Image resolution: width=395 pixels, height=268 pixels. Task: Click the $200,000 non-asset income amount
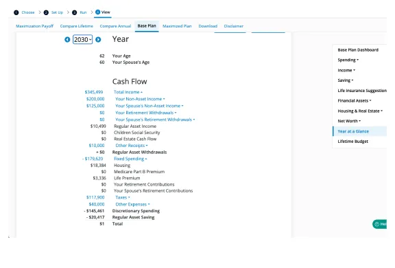[95, 99]
